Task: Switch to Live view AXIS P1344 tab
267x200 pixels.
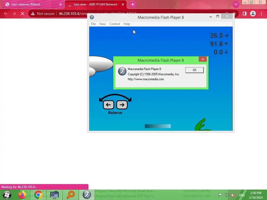Action: pos(95,4)
